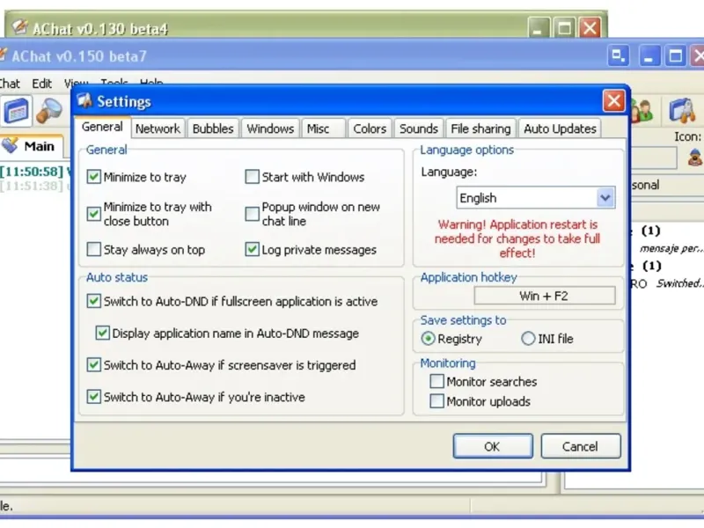Click the blue window rocket icon in AChat toolbar
The height and width of the screenshot is (528, 704).
(x=682, y=111)
